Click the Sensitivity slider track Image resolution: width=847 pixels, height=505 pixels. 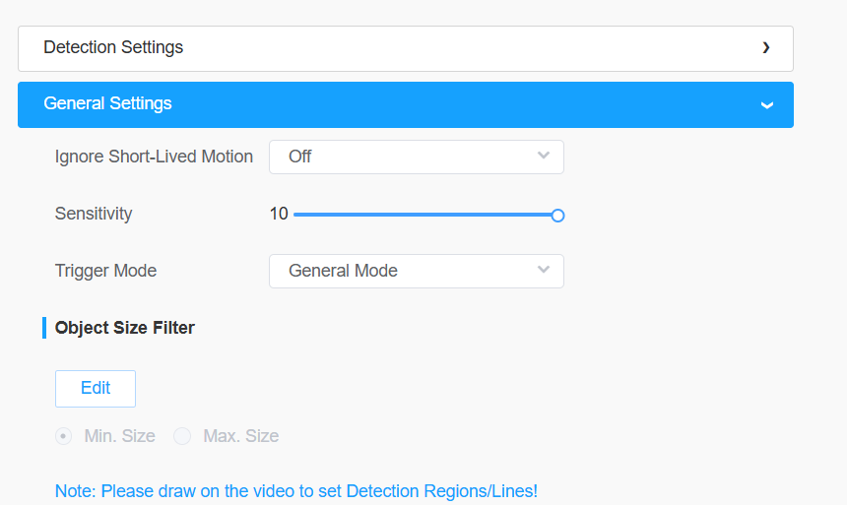click(424, 215)
